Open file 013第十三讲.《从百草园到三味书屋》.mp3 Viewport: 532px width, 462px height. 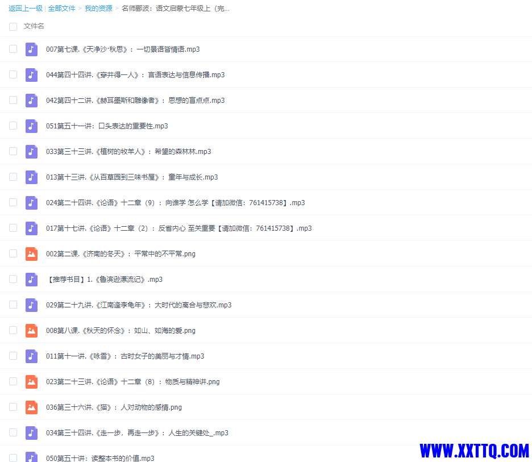tap(132, 177)
